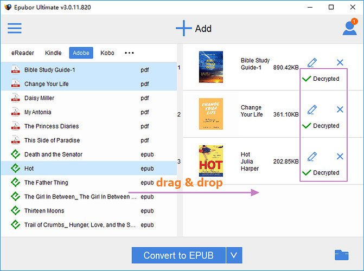Open the hamburger menu
364x271 pixels.
(x=15, y=28)
